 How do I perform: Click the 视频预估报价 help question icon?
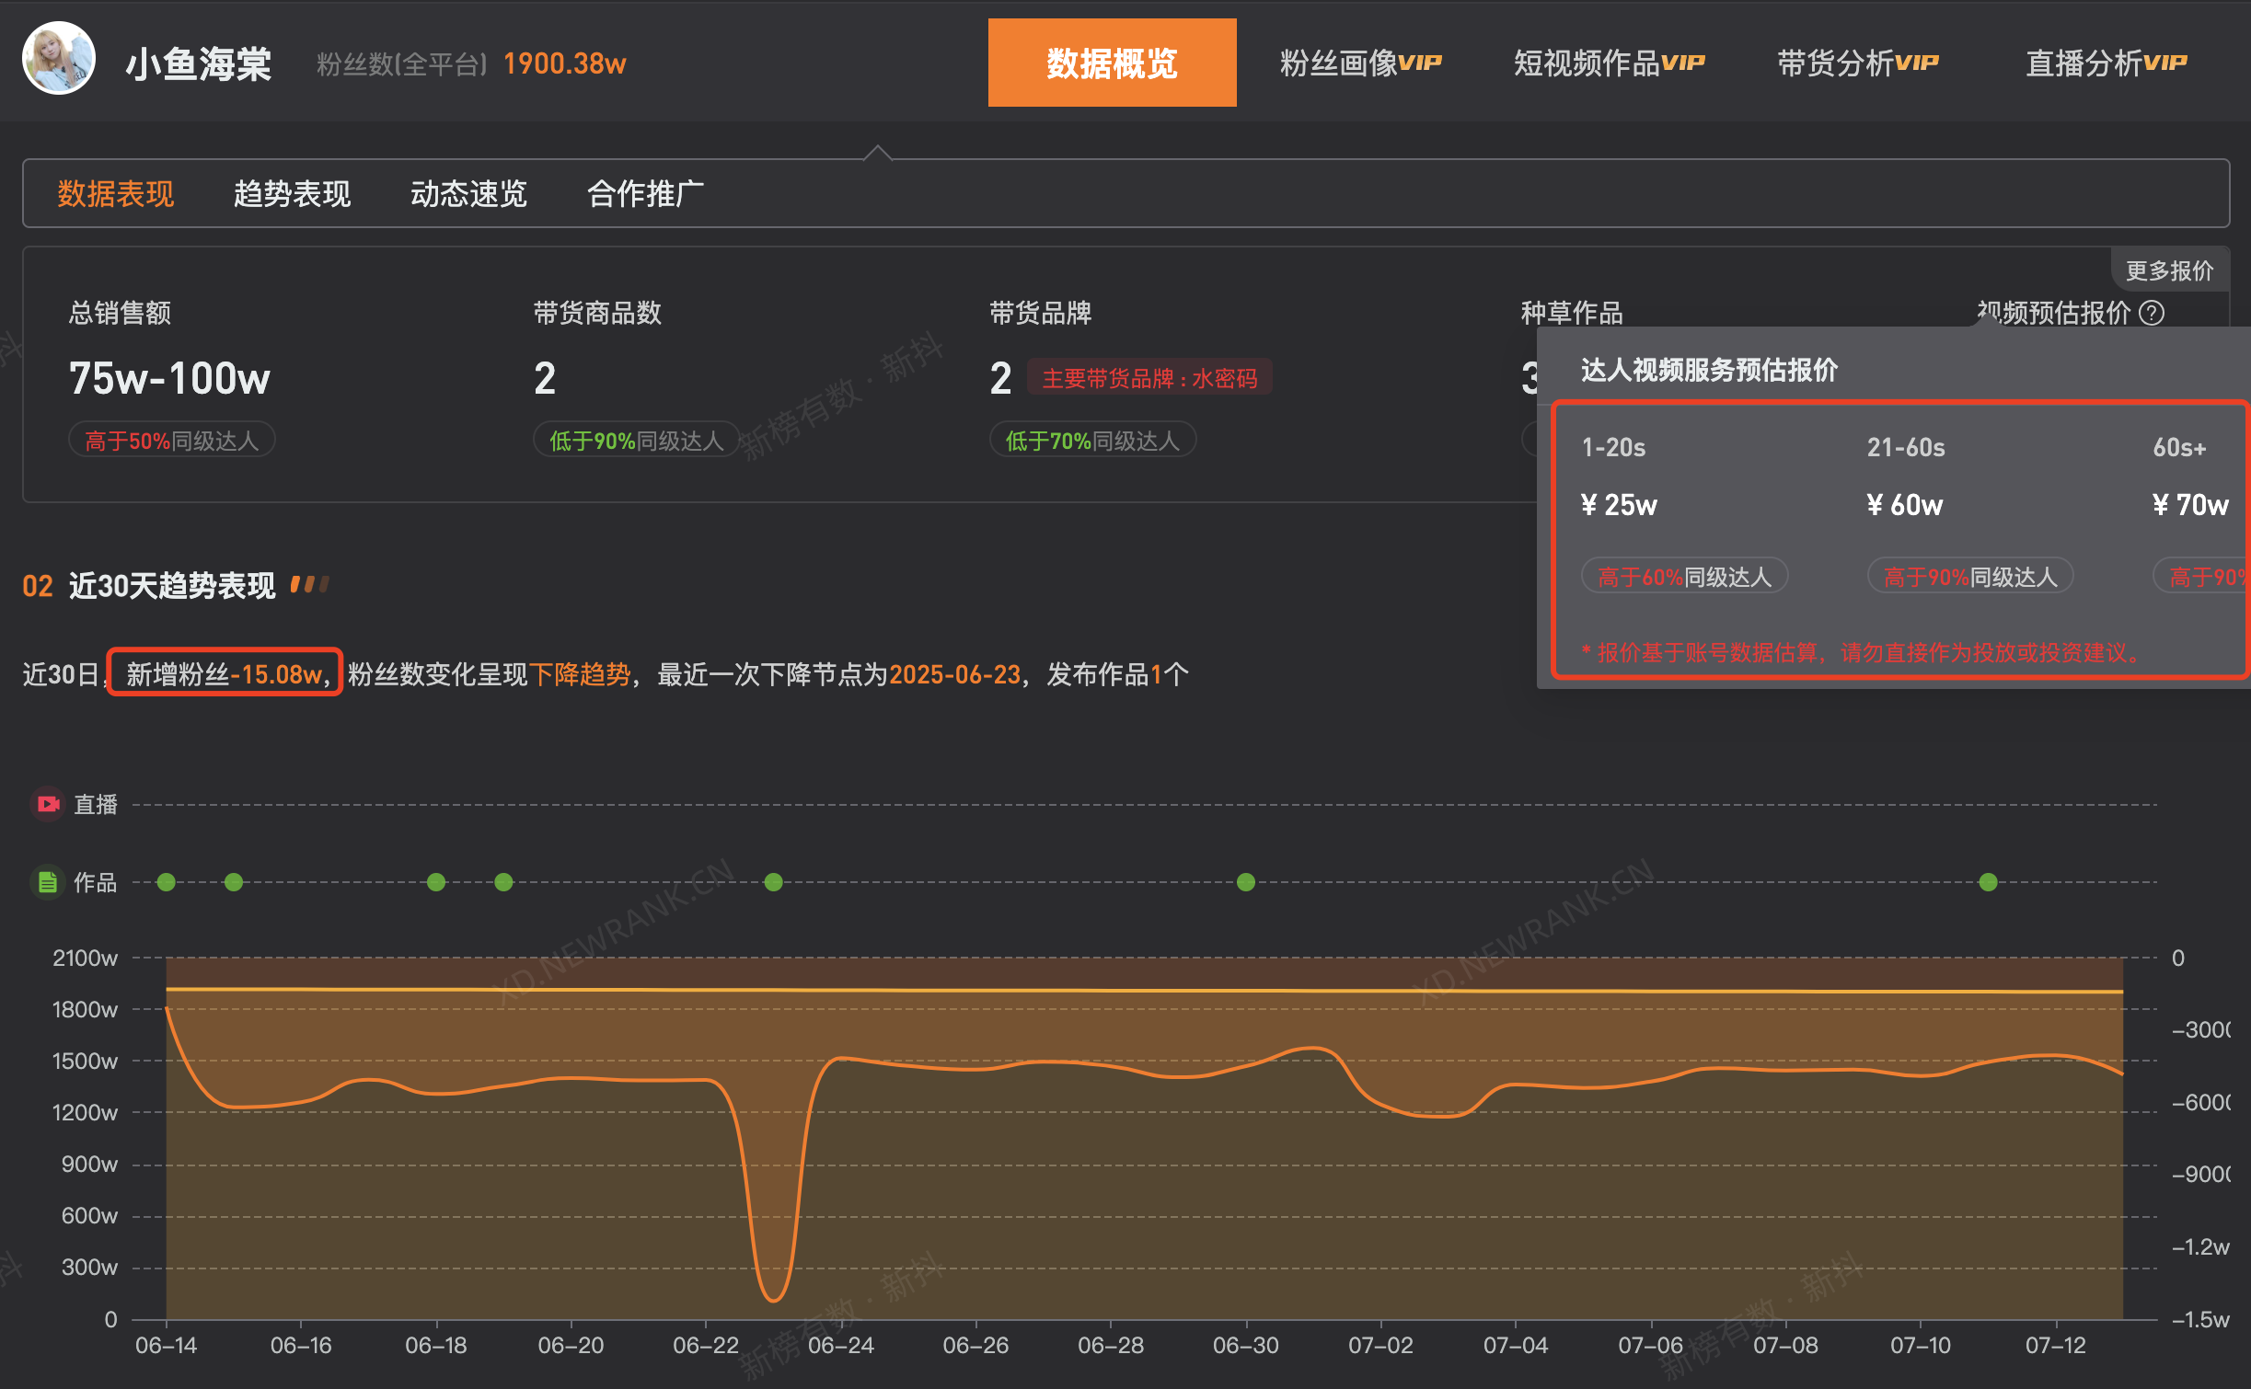point(2152,313)
